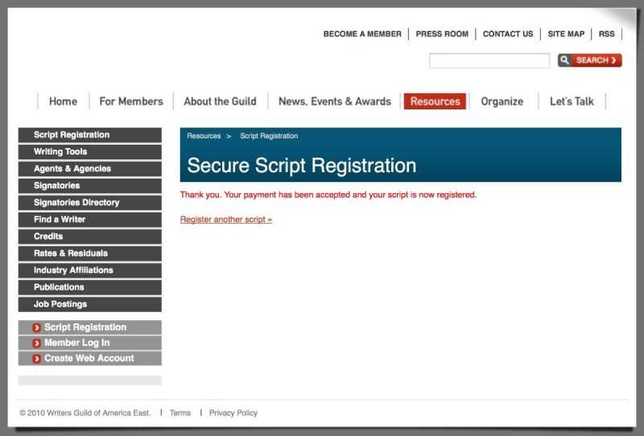Open Agents & Agencies sidebar item
Viewport: 644px width, 436px height.
pos(72,169)
